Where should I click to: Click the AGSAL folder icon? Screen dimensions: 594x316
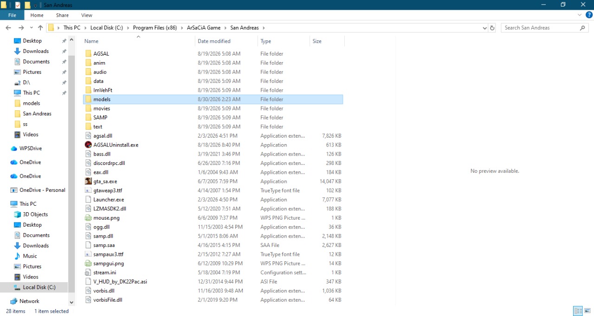click(89, 54)
